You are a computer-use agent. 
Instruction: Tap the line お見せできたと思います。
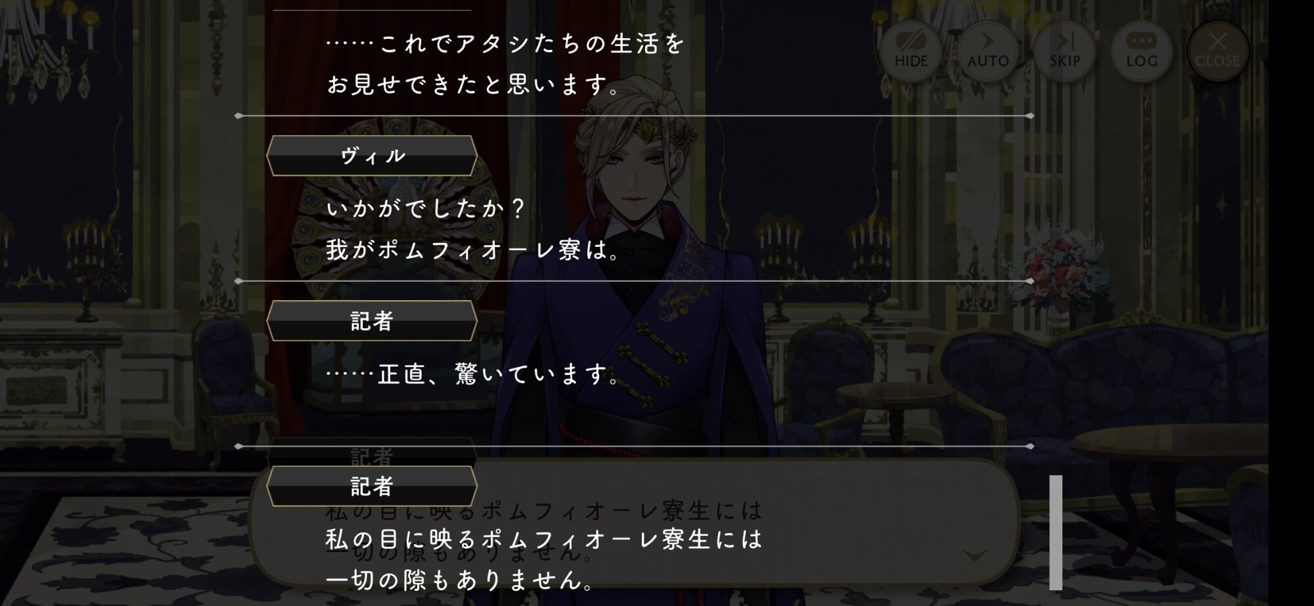(474, 85)
